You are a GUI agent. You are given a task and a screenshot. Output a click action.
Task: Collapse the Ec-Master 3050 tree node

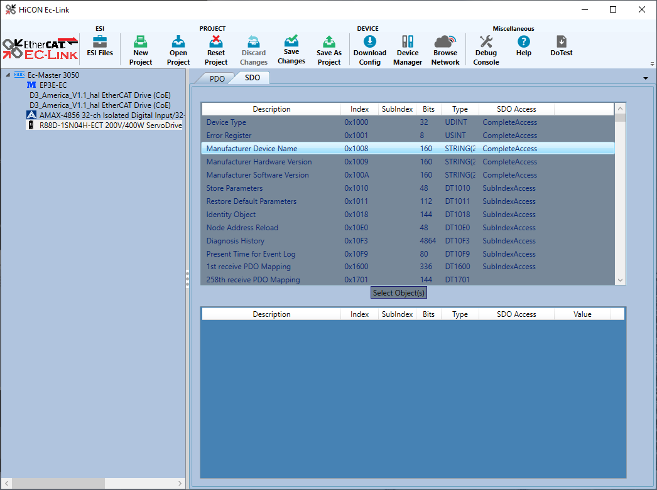pyautogui.click(x=8, y=75)
